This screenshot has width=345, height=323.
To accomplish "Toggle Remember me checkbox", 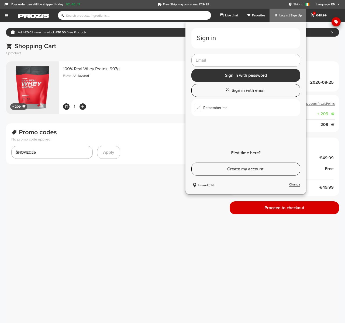I will coord(198,108).
